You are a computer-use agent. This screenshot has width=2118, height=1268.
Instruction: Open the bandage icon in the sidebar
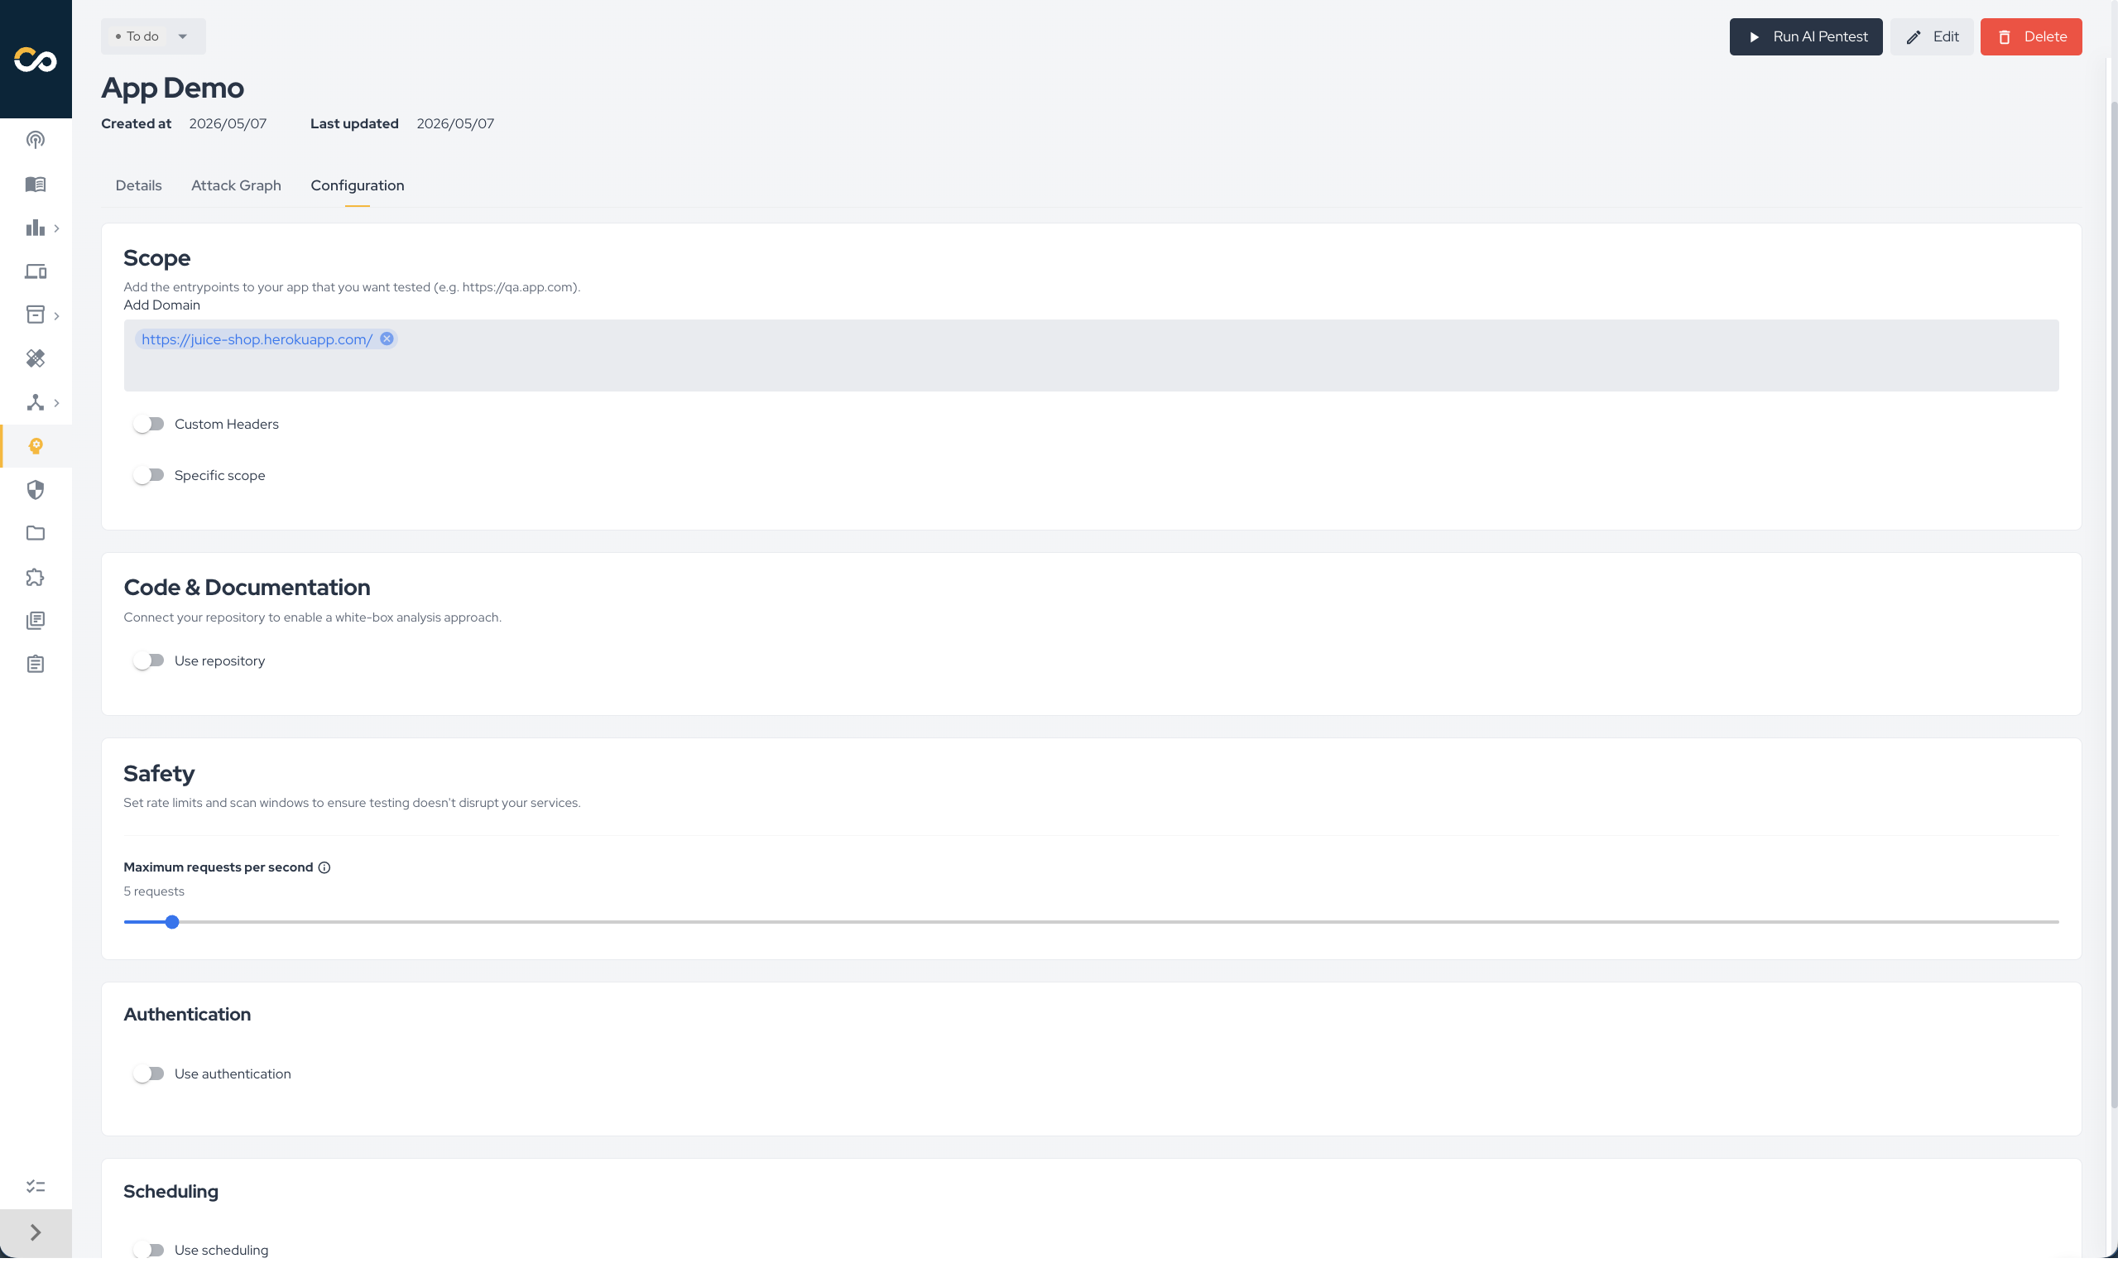(35, 358)
